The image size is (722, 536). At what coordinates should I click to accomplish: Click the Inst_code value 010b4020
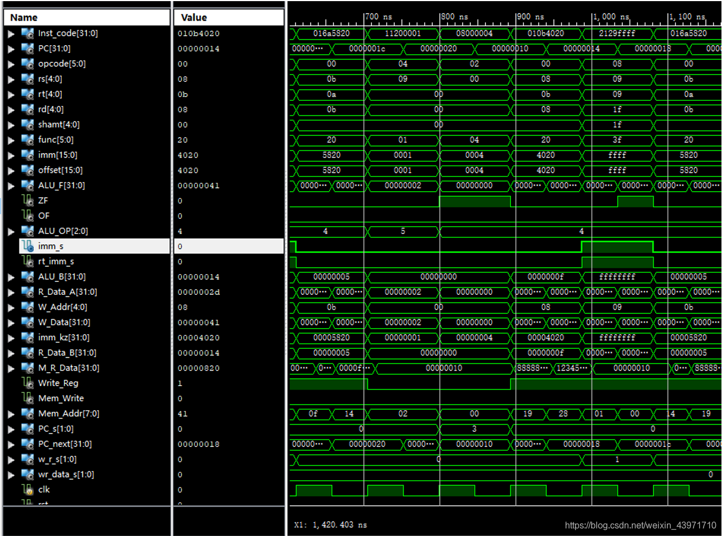199,33
